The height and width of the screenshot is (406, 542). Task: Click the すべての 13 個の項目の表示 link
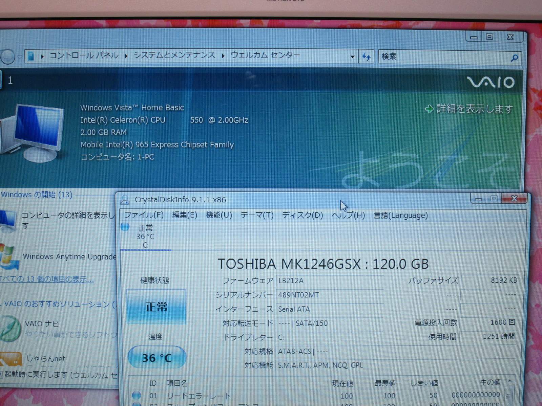tap(47, 279)
